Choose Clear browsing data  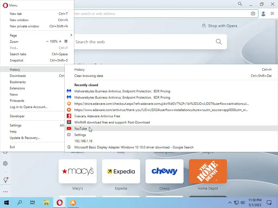coord(171,76)
